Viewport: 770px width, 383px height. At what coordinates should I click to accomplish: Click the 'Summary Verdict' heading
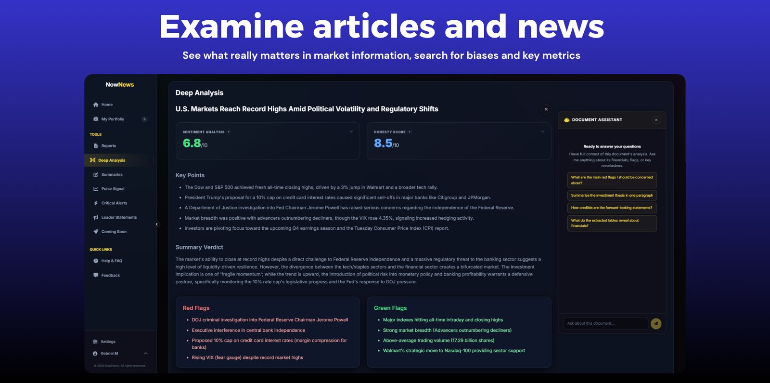(199, 248)
